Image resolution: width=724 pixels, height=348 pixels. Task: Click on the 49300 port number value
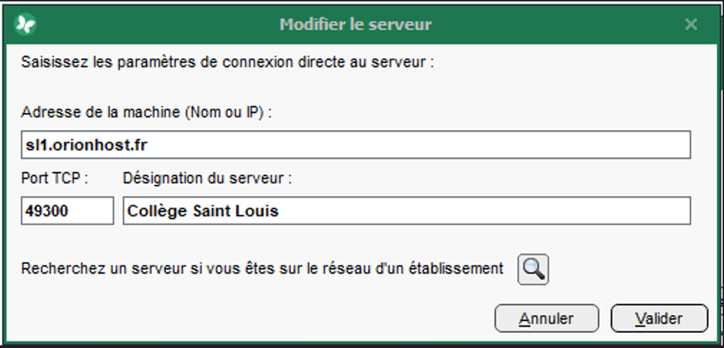pos(47,211)
